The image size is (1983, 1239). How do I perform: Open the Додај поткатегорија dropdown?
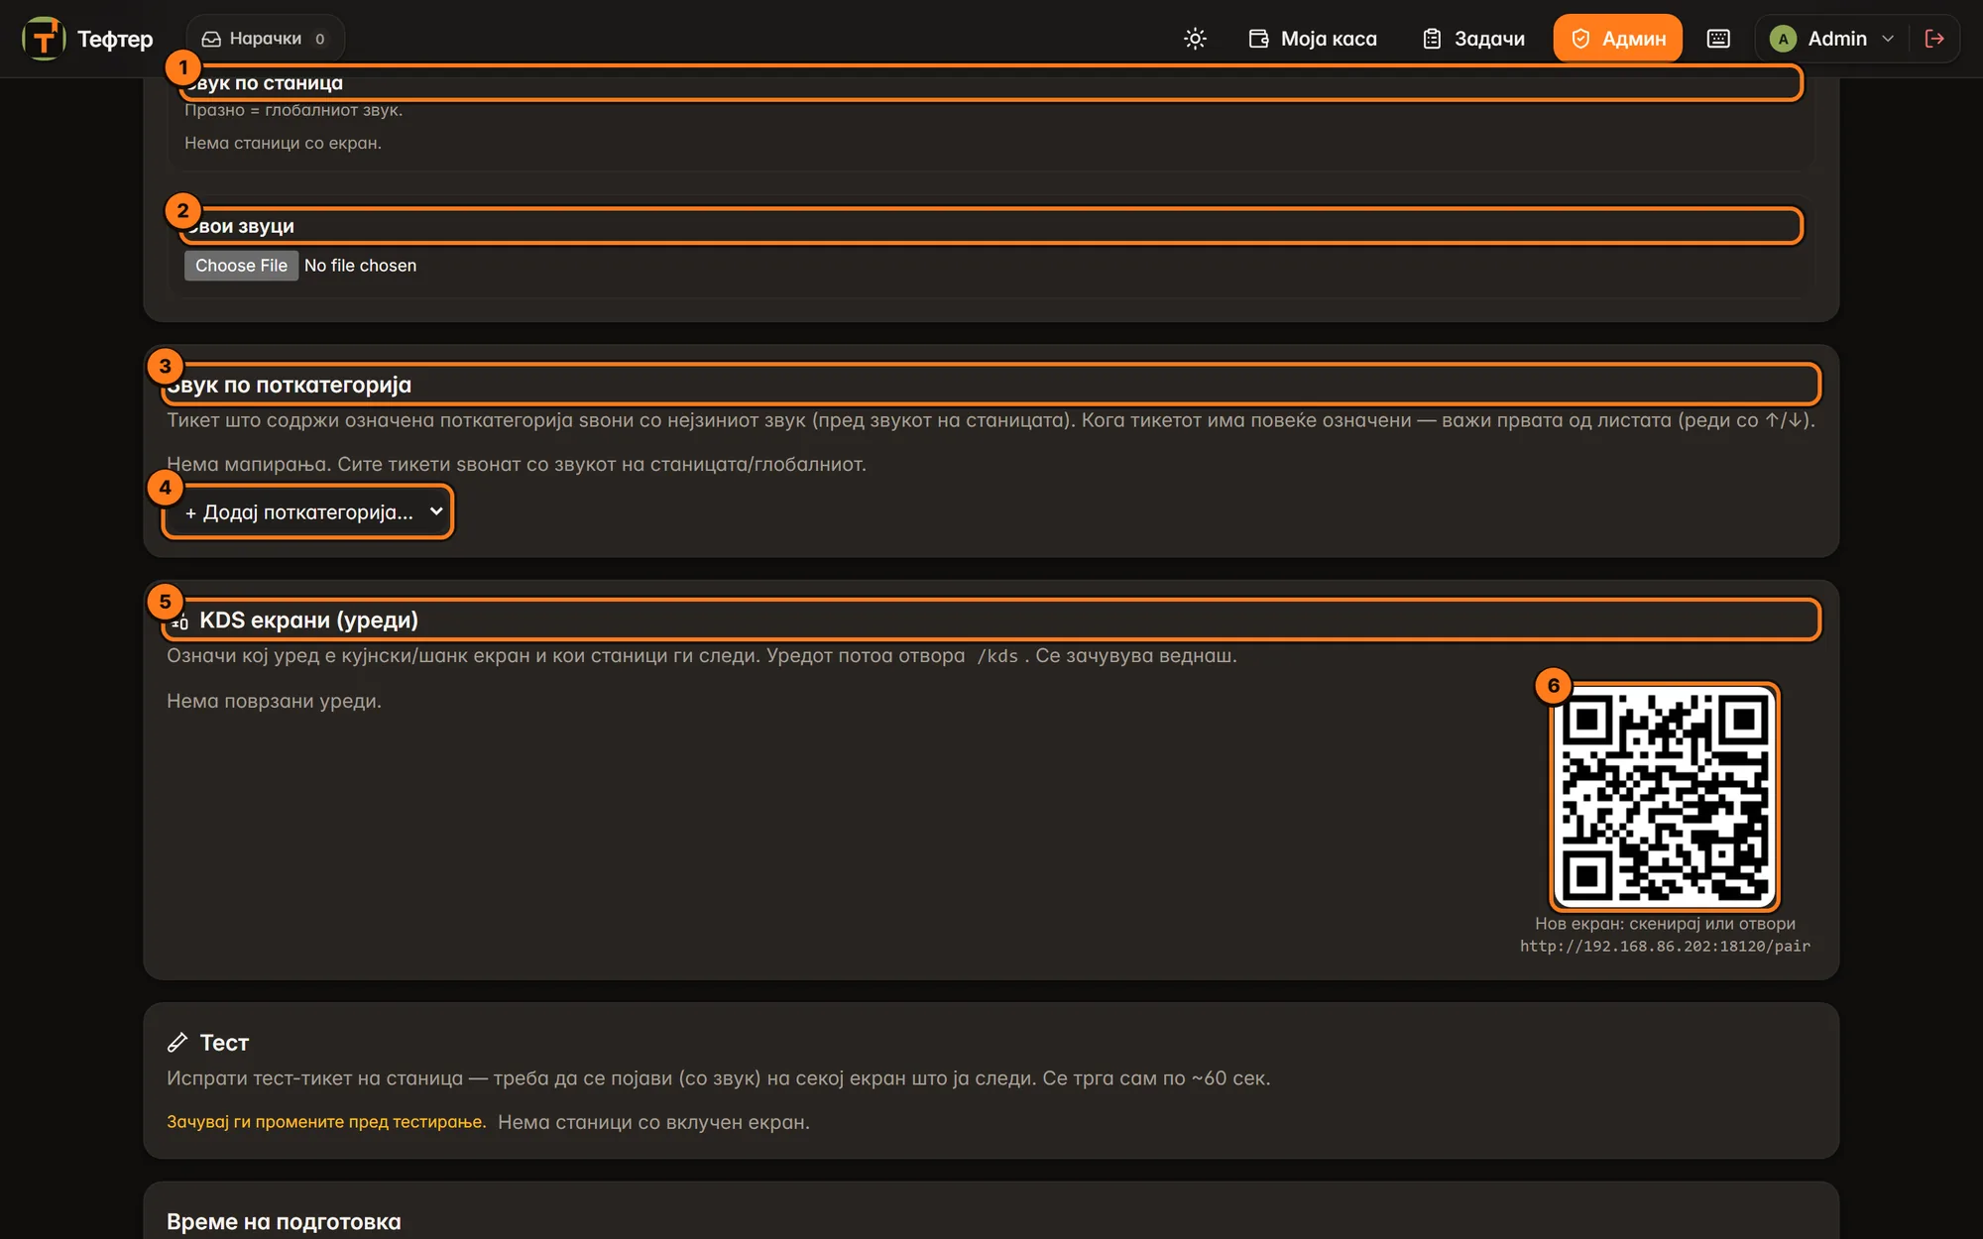point(308,512)
